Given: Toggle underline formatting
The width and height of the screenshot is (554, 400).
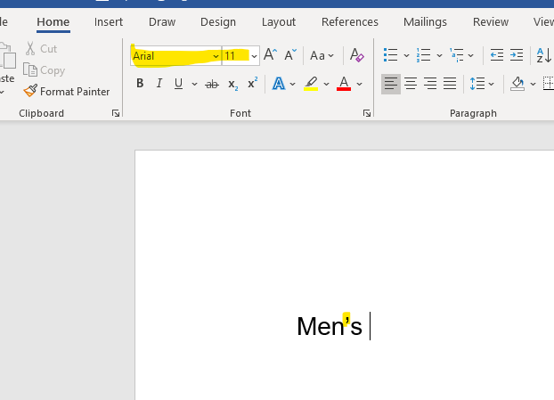Looking at the screenshot, I should pos(178,84).
